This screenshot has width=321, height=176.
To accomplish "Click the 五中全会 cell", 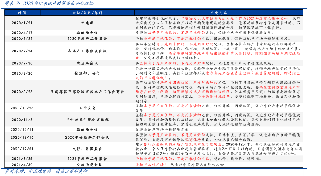I will point(87,107).
